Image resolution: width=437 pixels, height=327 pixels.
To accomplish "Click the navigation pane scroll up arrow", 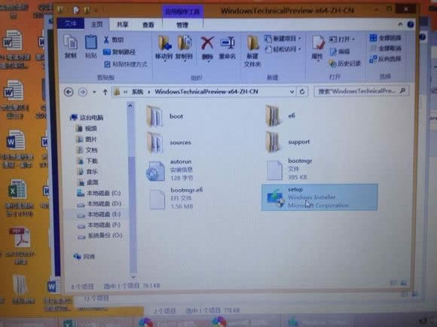I will click(130, 106).
